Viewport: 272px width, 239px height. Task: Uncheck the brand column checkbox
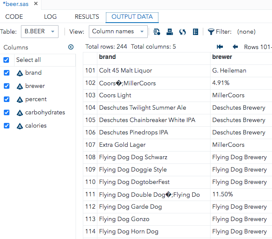click(6, 73)
